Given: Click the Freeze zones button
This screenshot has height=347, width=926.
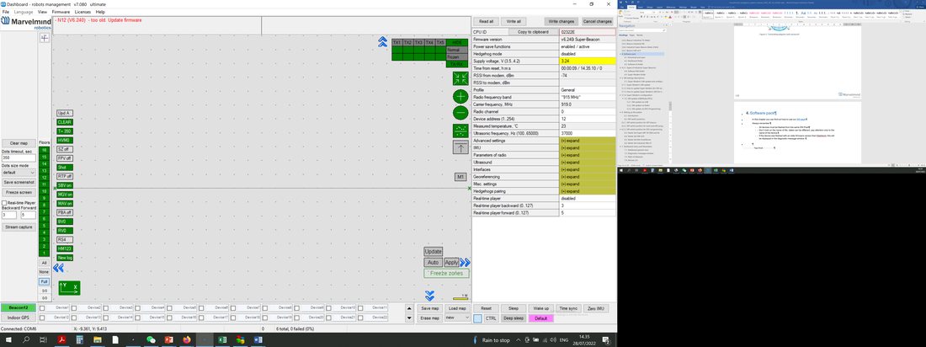Looking at the screenshot, I should click(447, 273).
